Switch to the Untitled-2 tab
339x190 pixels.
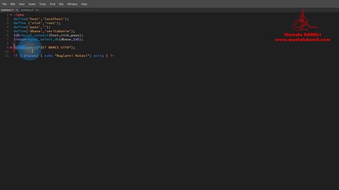tap(27, 10)
